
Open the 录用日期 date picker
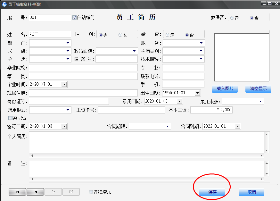coord(179,101)
